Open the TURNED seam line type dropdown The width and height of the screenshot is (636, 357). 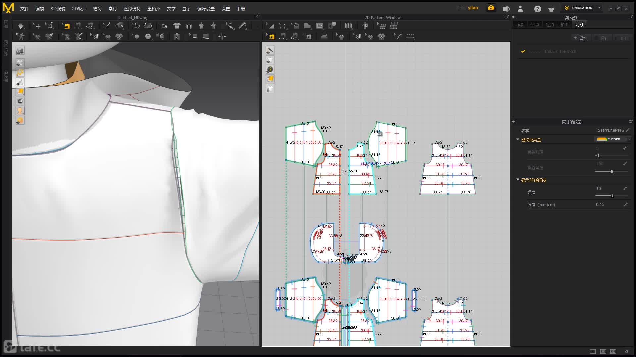point(612,139)
